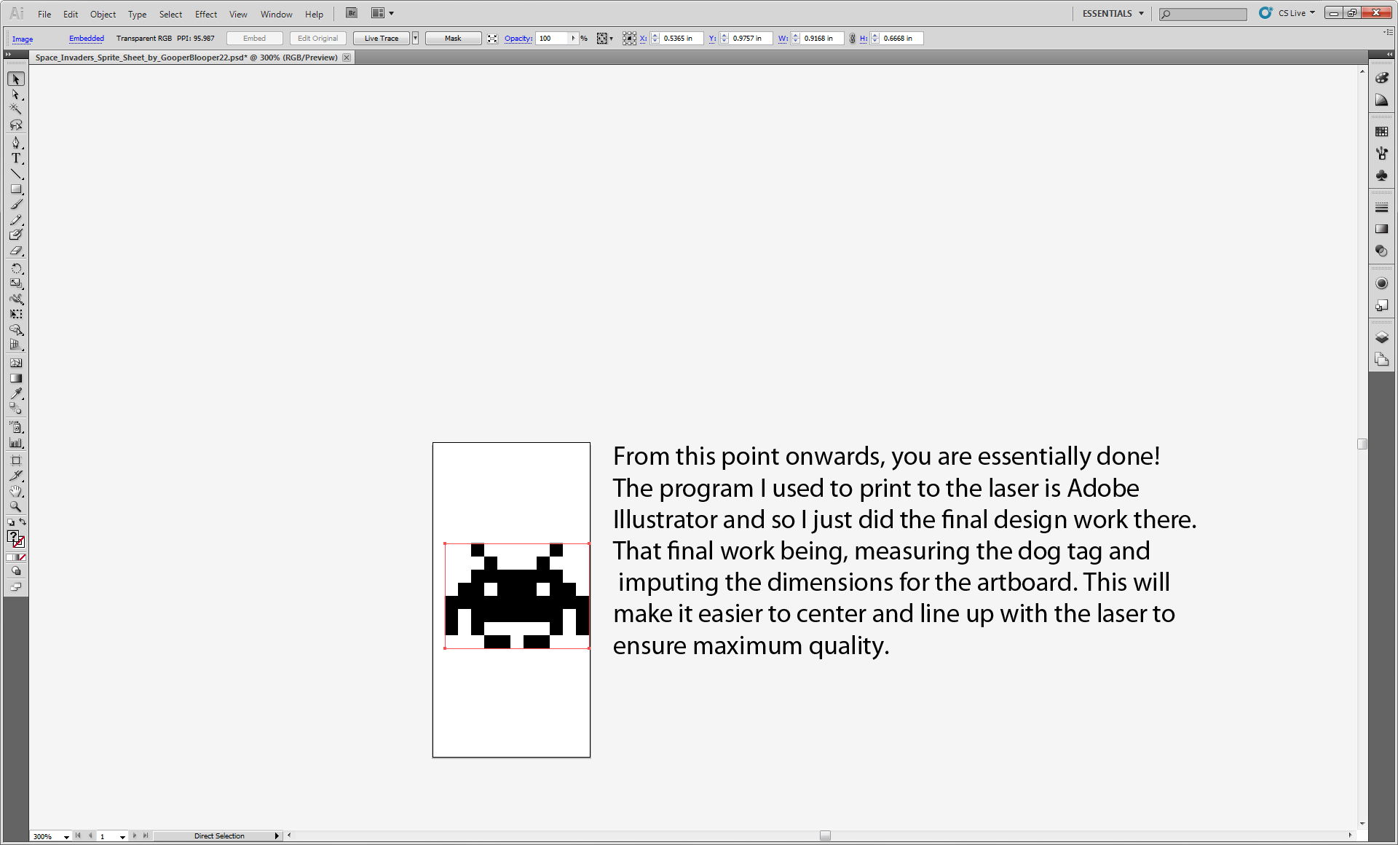Screen dimensions: 1398x845
Task: Select the Slice tool
Action: click(x=16, y=476)
